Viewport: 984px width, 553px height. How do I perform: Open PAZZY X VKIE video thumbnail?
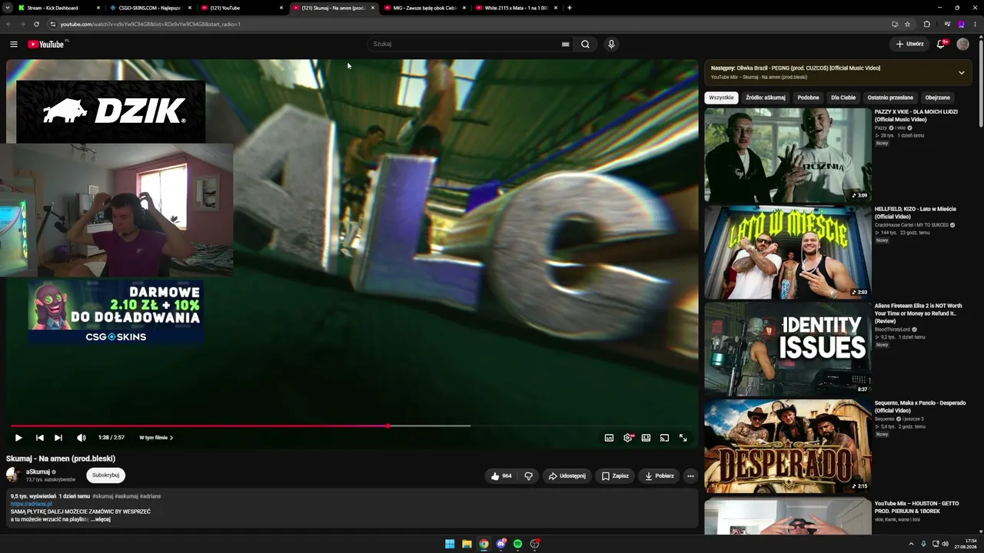tap(788, 154)
